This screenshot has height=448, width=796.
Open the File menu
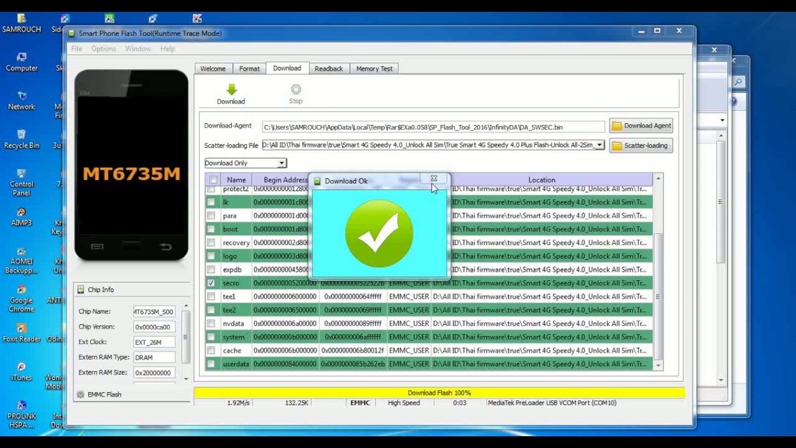pyautogui.click(x=76, y=49)
